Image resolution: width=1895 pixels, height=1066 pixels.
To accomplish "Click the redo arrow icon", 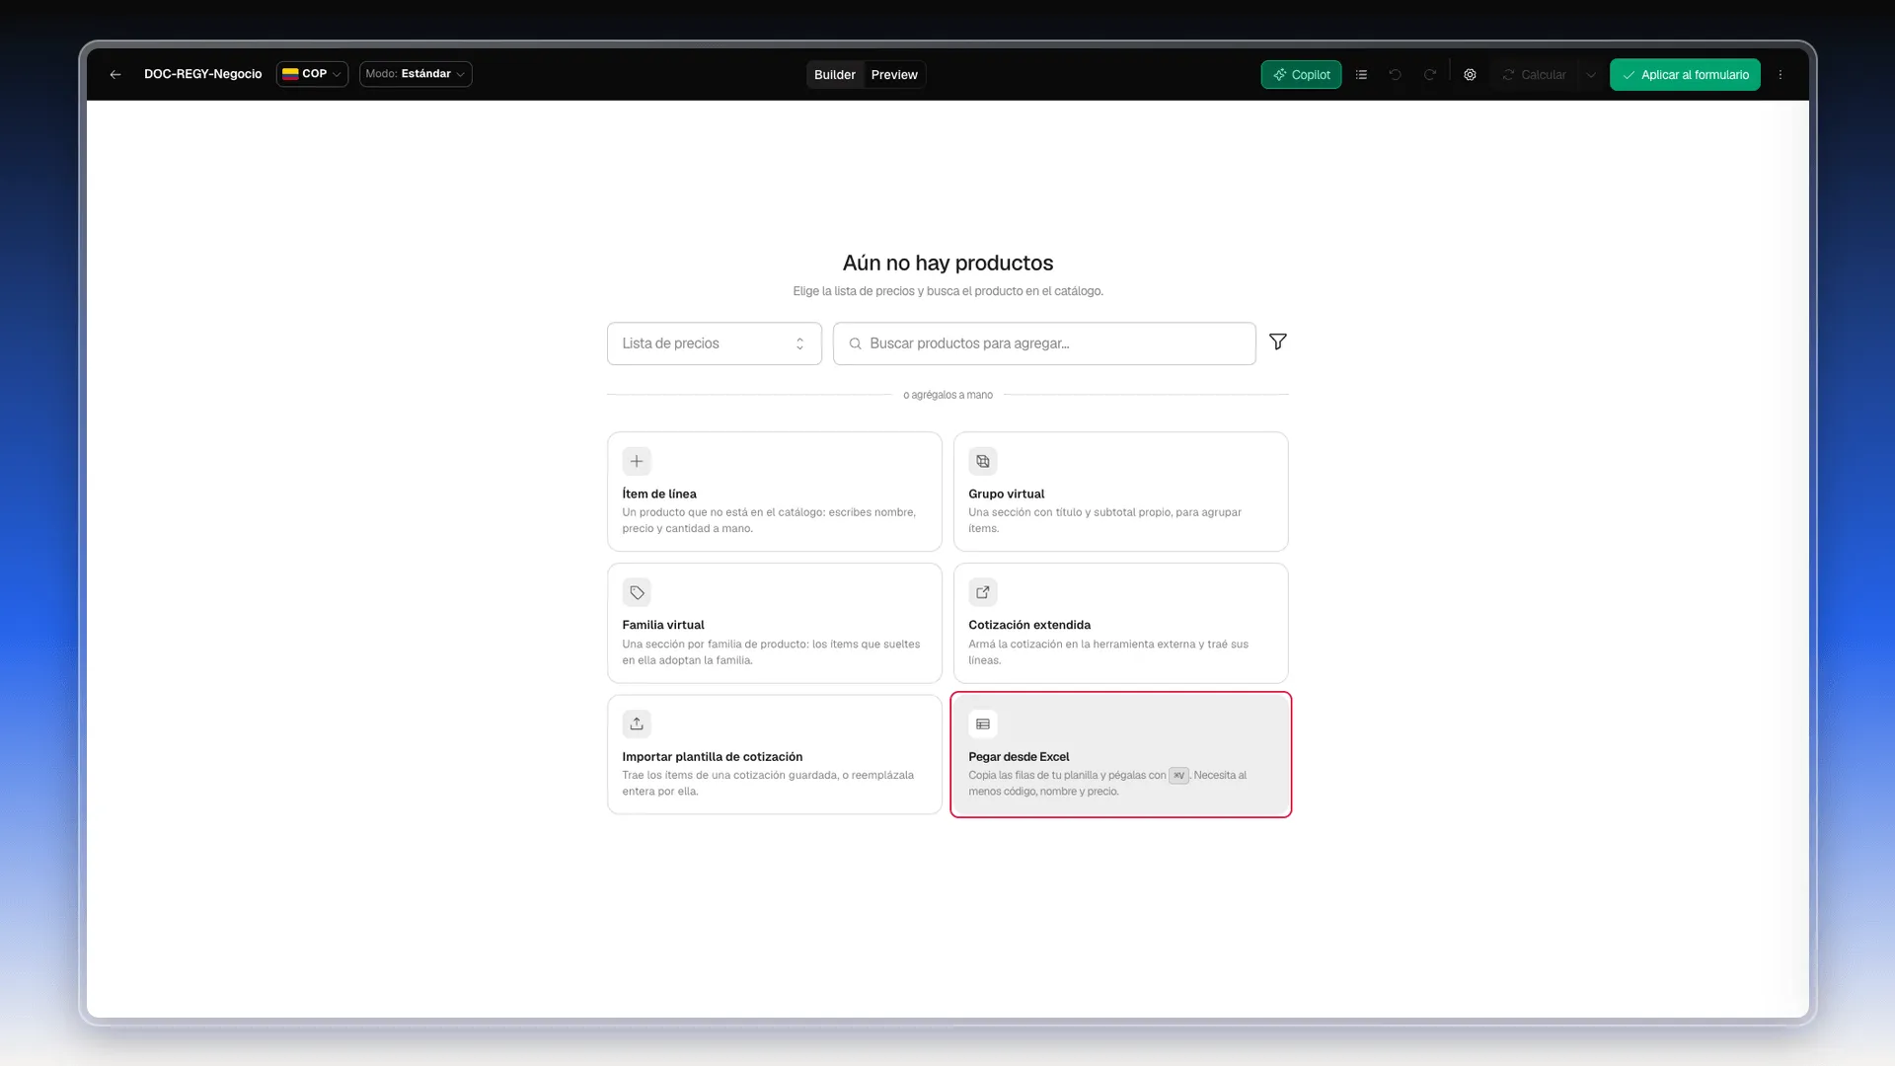I will pyautogui.click(x=1429, y=75).
